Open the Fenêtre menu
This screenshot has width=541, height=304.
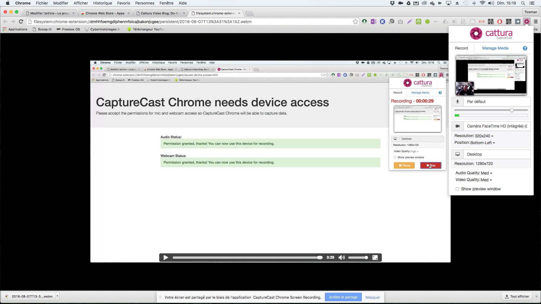(167, 3)
